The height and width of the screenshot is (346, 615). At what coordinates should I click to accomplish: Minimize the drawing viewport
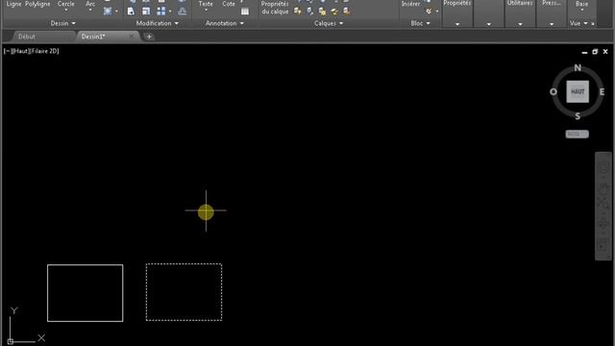pyautogui.click(x=585, y=52)
